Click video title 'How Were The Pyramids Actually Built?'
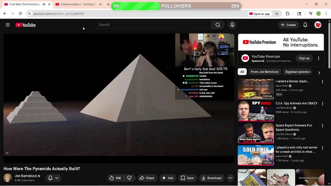 pyautogui.click(x=42, y=169)
